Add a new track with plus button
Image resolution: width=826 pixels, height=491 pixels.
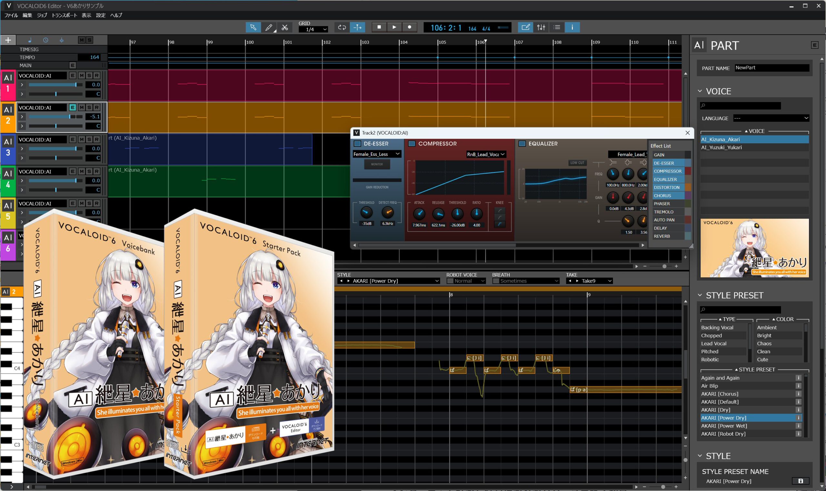8,40
